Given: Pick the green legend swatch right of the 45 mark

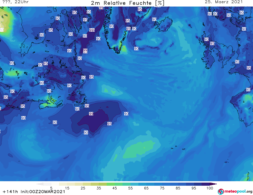Looking at the screenshot, I should pyautogui.click(x=119, y=184).
